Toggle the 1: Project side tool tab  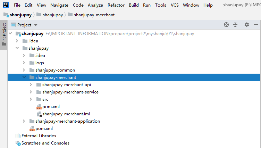(4, 35)
